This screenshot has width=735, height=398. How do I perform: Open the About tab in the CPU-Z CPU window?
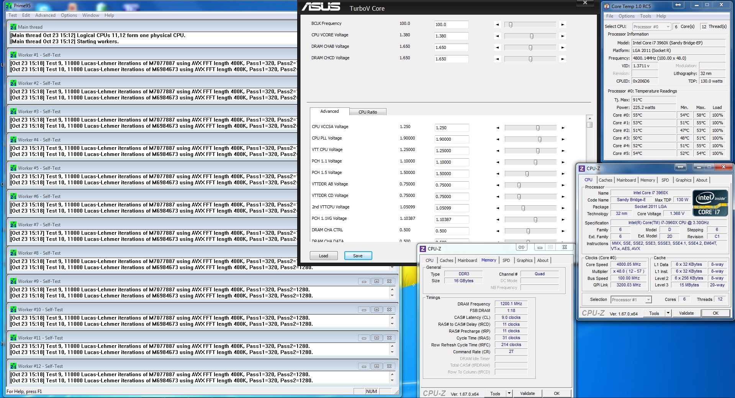point(702,180)
